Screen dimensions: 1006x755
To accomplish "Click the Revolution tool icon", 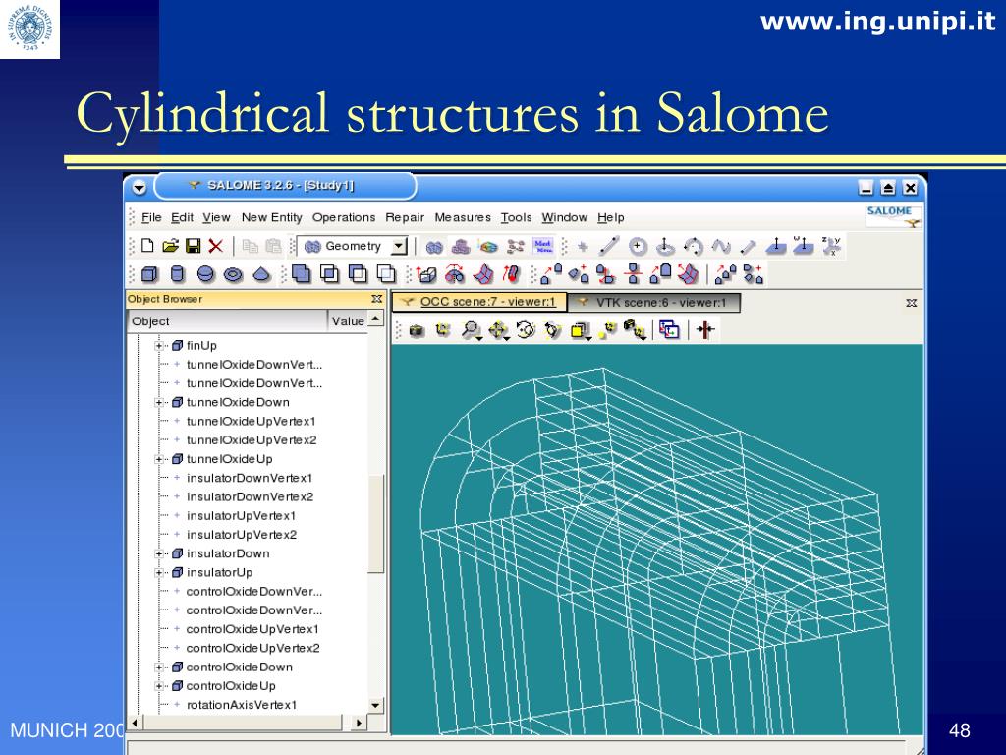I will [x=454, y=274].
